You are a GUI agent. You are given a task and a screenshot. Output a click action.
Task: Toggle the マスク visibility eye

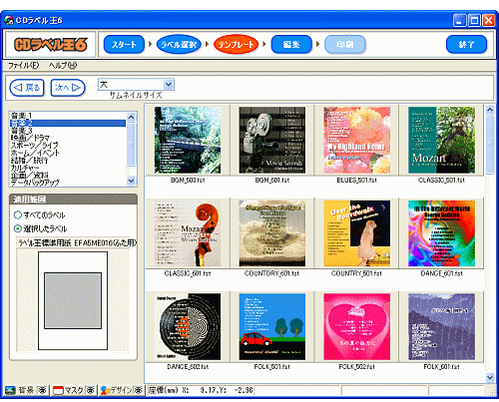click(x=90, y=390)
